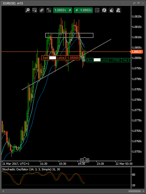This screenshot has width=146, height=194.
Task: Detach the chart window with pop-out icon
Action: (x=135, y=3)
